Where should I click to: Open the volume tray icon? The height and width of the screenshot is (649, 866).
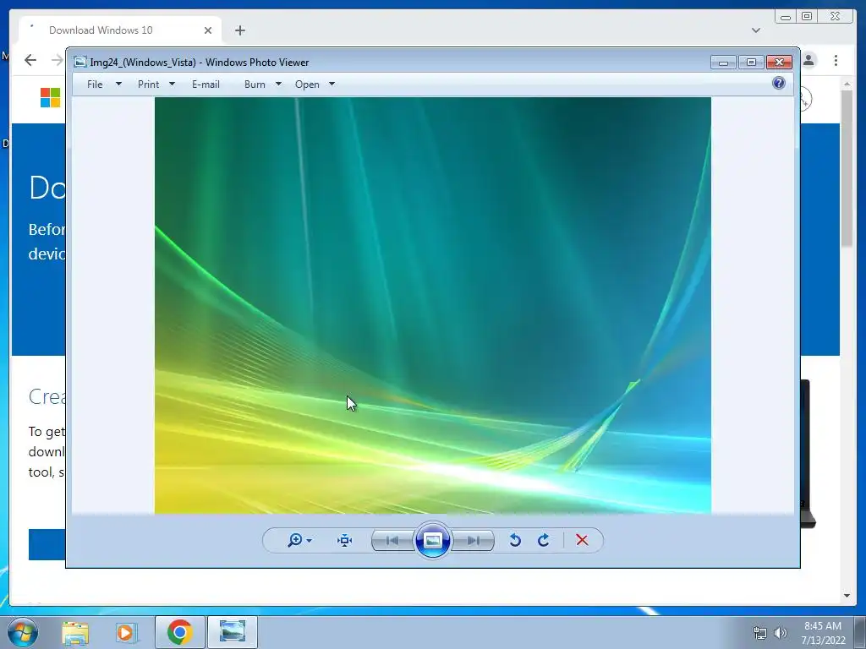pos(781,633)
